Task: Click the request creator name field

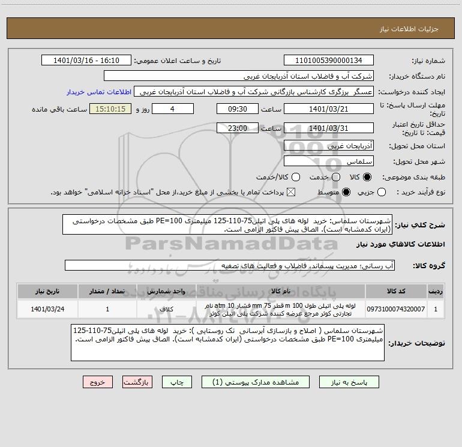Action: [254, 92]
